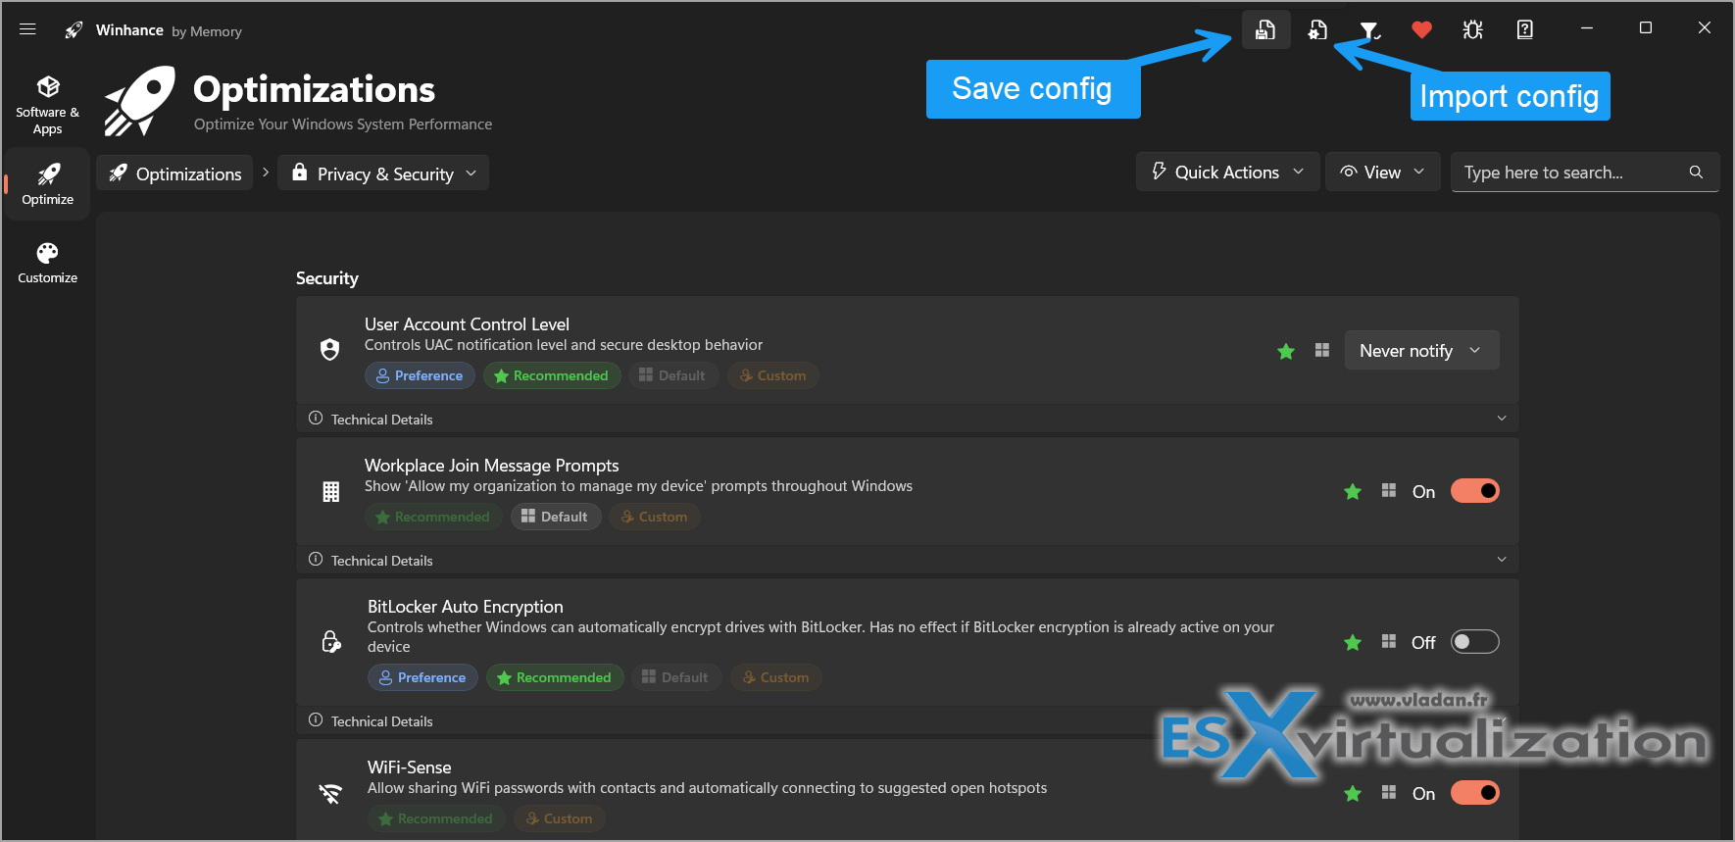Click the search magnifier icon
This screenshot has width=1735, height=842.
pos(1696,173)
